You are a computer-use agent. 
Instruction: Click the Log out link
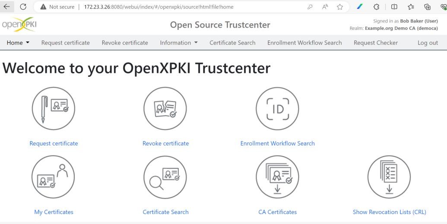428,43
